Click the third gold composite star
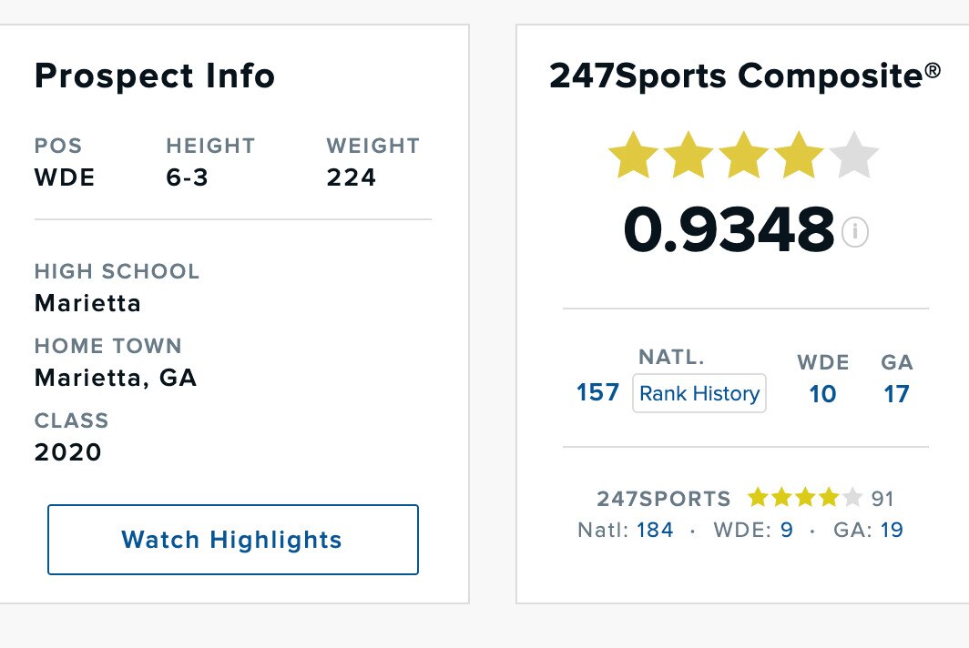The width and height of the screenshot is (969, 648). [744, 156]
